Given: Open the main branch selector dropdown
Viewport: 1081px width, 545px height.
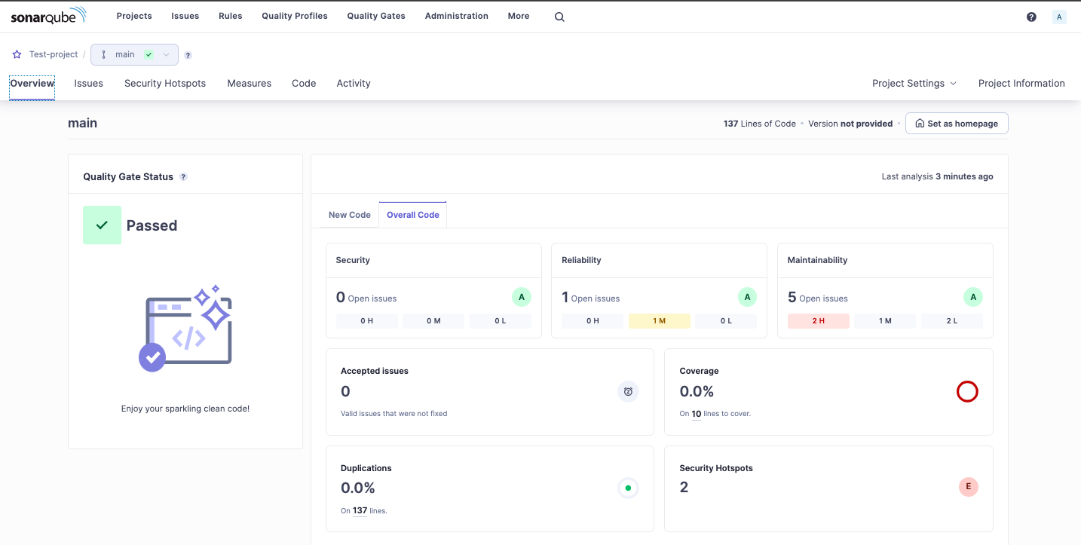Looking at the screenshot, I should coord(165,54).
